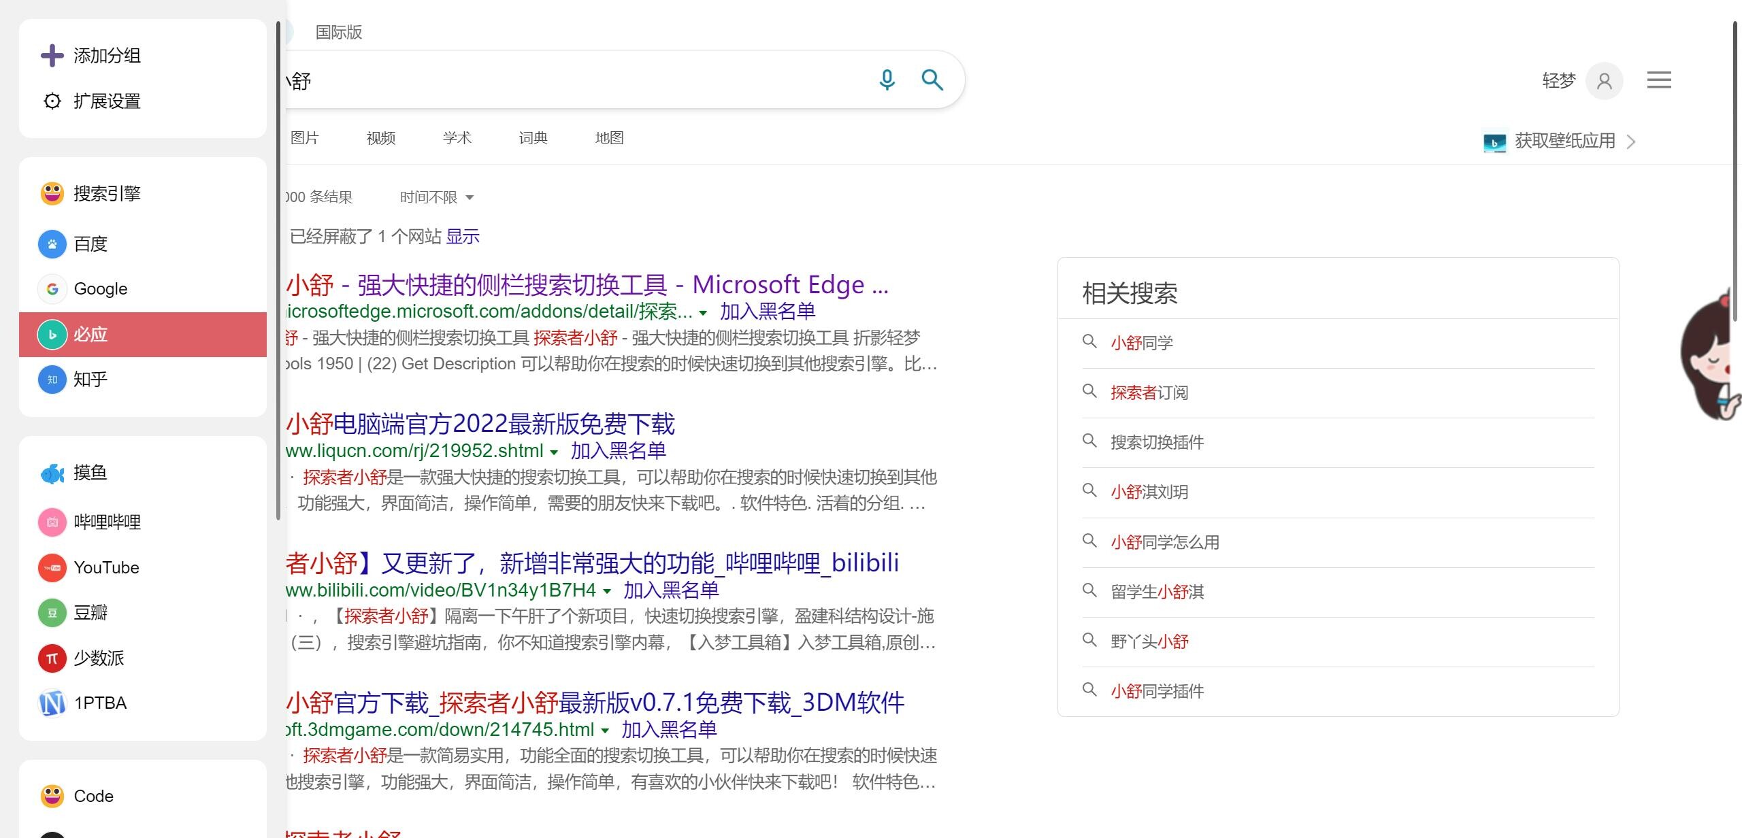Screen dimensions: 1742x838
Task: Start voice search with microphone icon
Action: (887, 80)
